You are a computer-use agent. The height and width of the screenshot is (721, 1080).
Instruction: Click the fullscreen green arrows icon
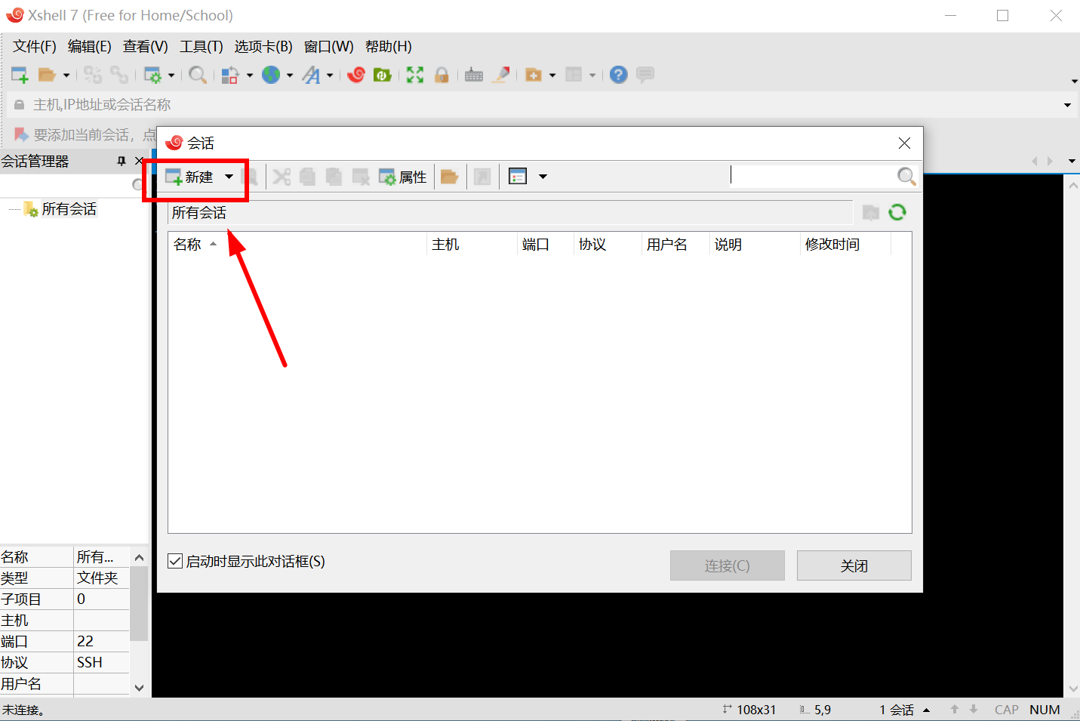415,75
